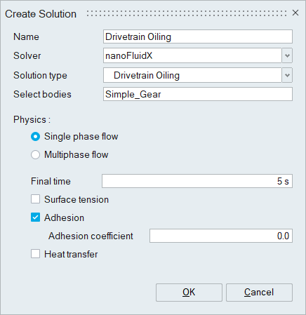The image size is (306, 315).
Task: Enable the Surface tension checkbox
Action: [x=35, y=199]
